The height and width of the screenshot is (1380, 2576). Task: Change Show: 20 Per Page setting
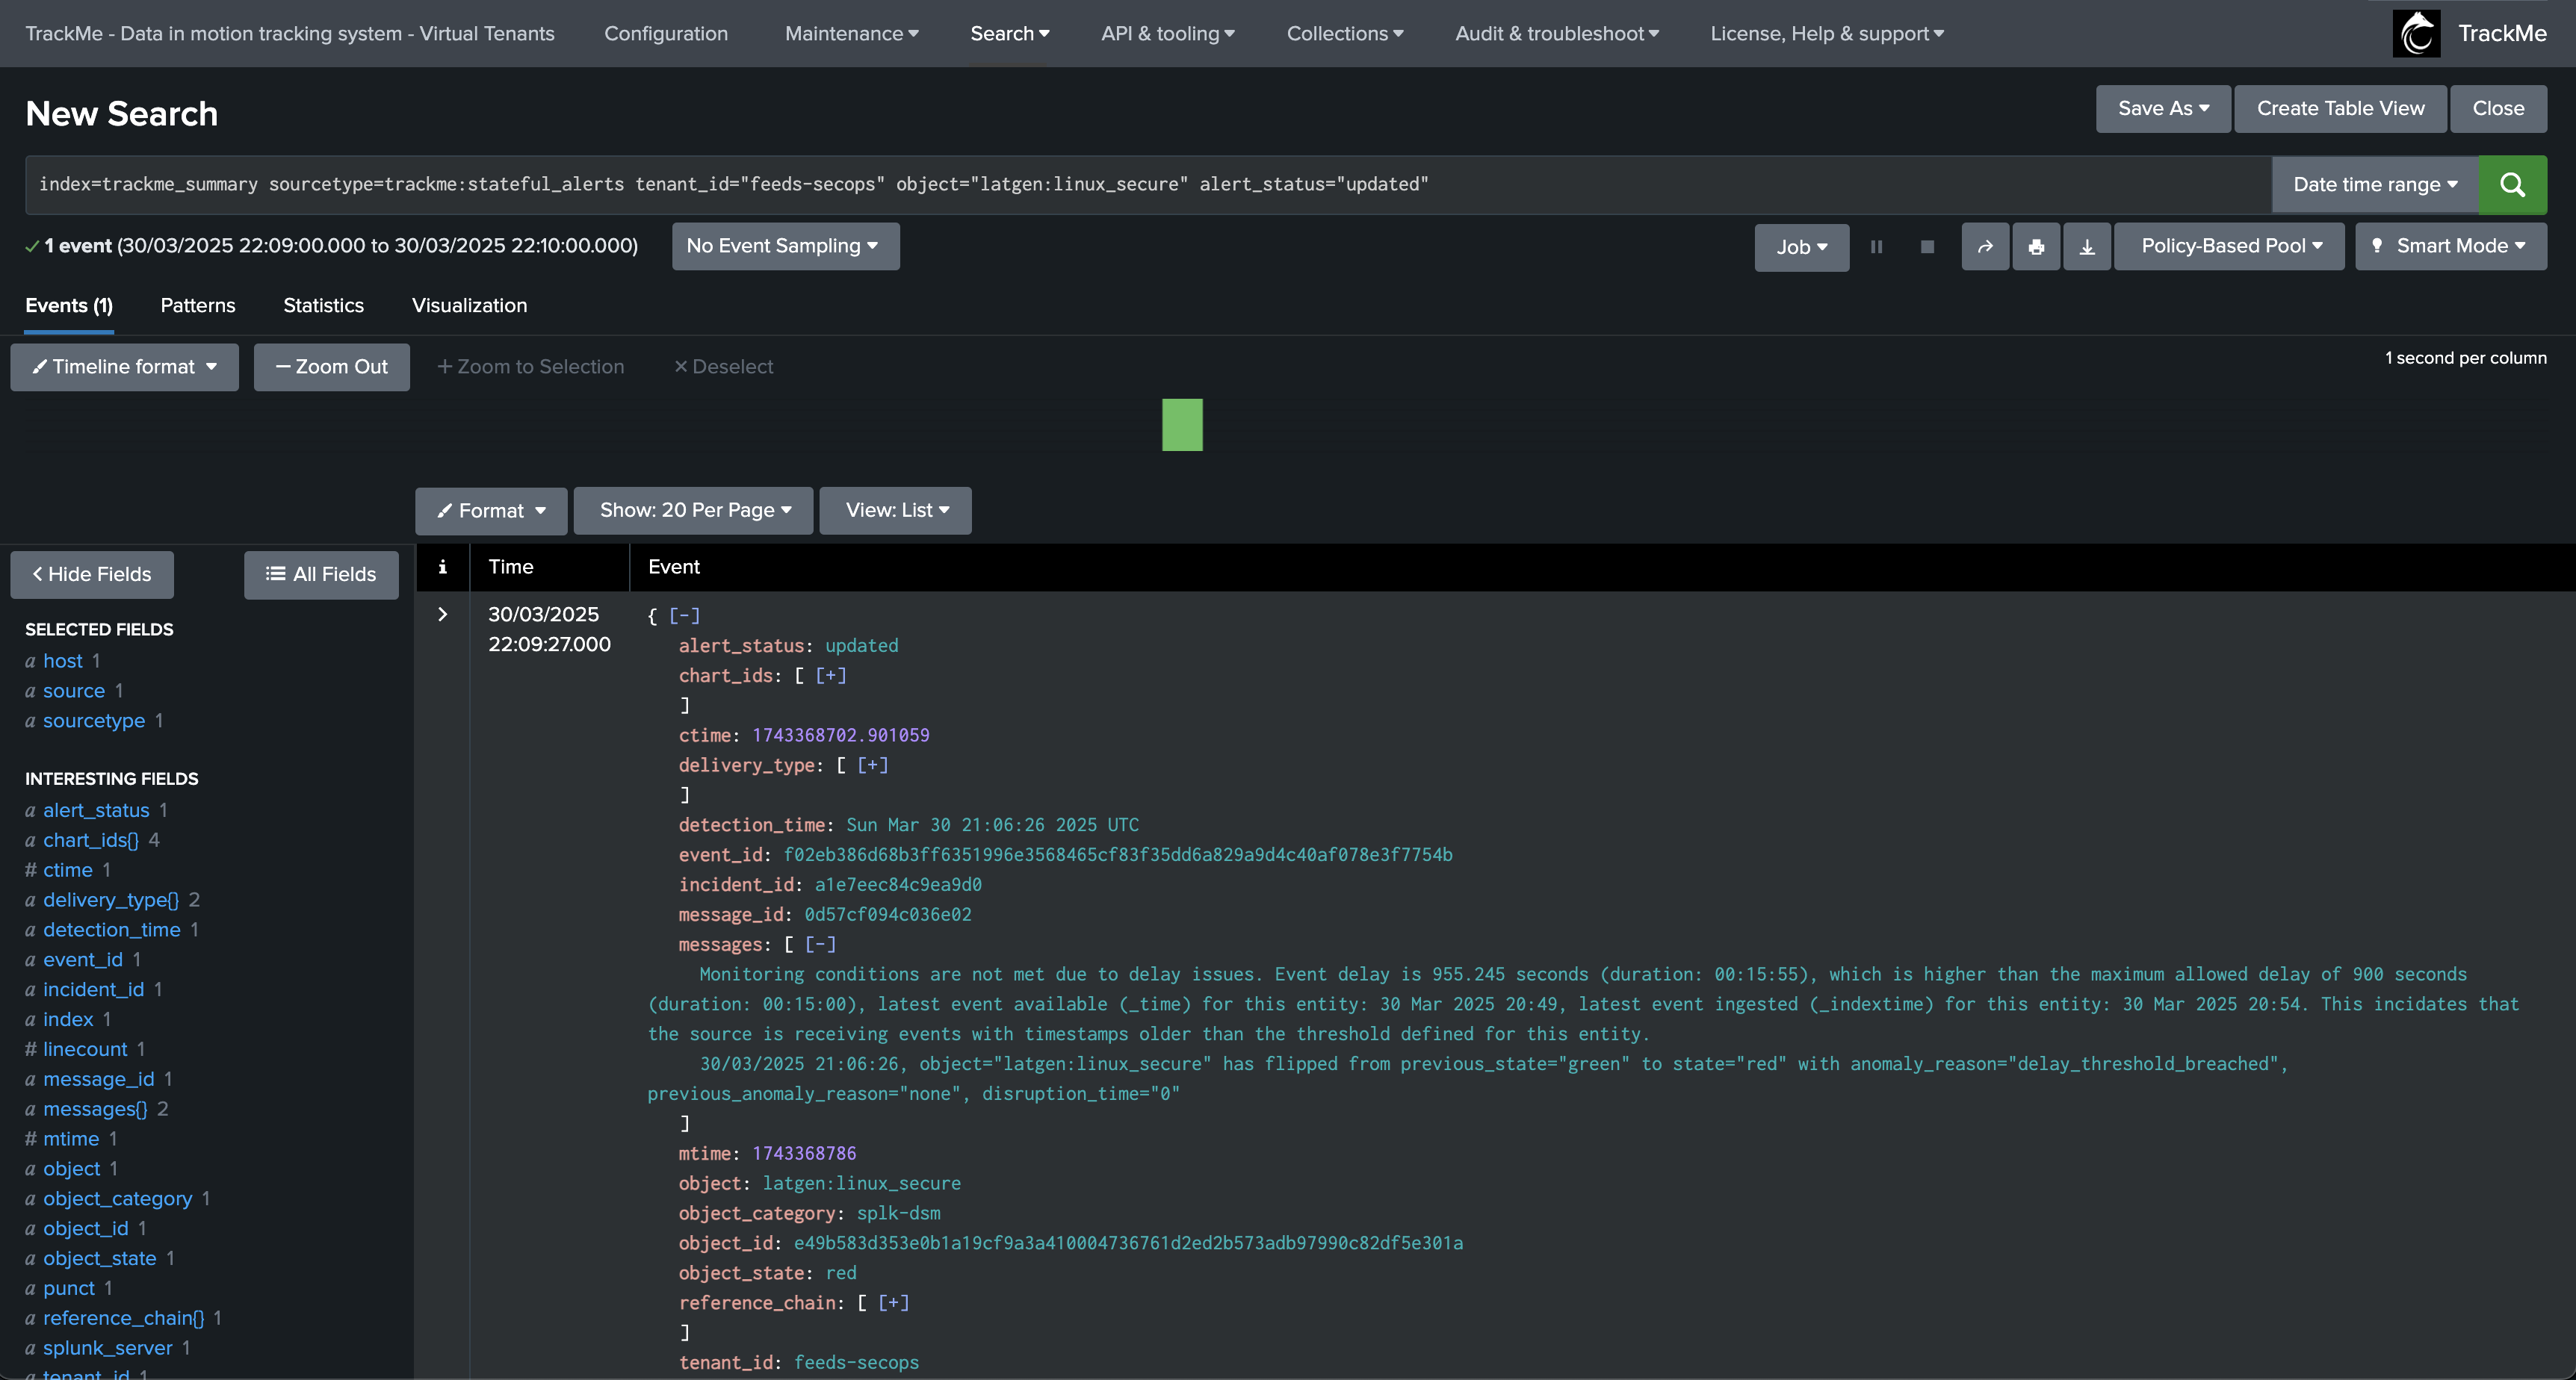[694, 511]
